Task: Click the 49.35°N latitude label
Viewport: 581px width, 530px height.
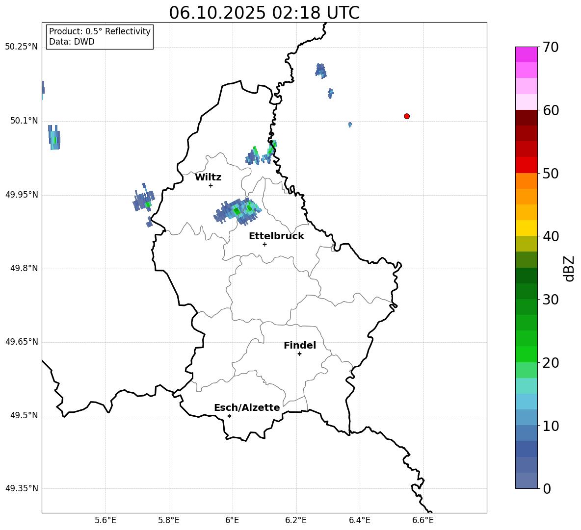Action: click(x=22, y=488)
